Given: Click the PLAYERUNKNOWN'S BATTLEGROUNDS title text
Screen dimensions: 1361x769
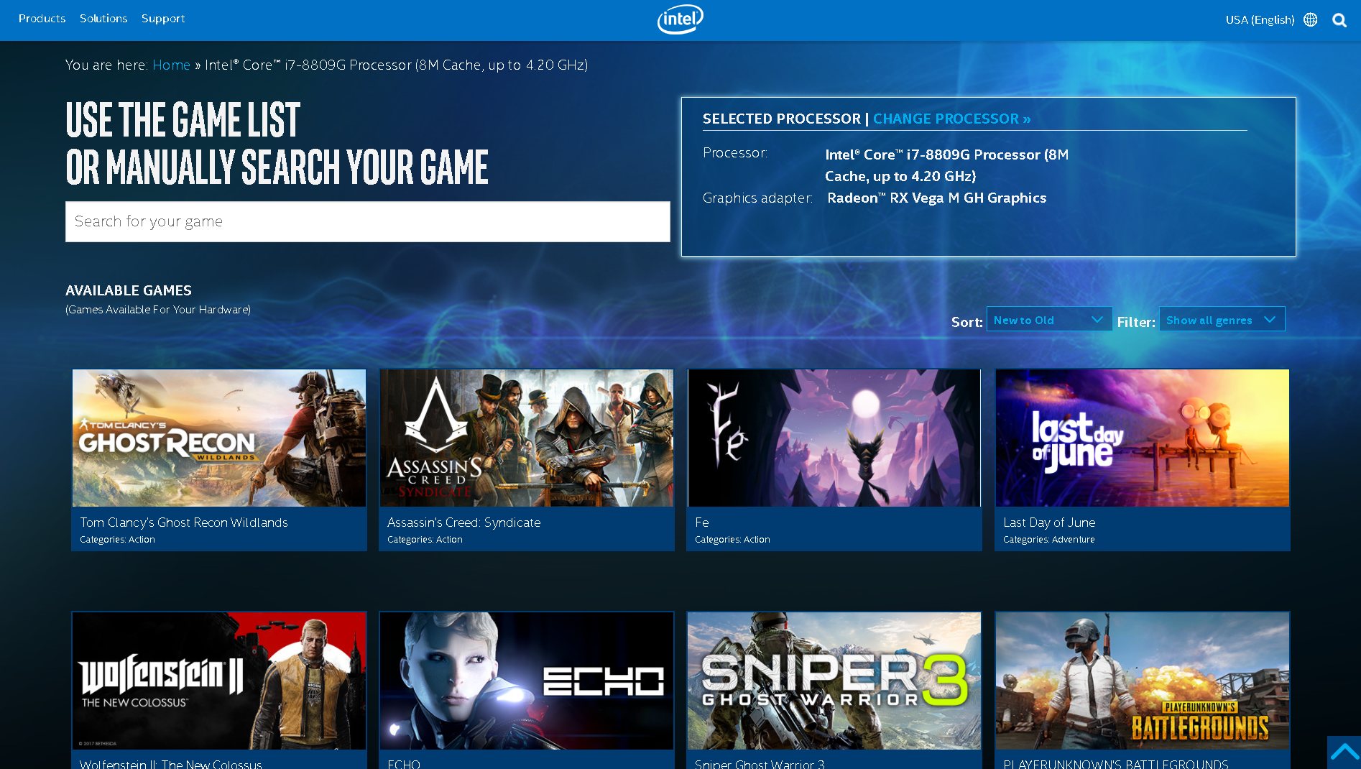Looking at the screenshot, I should [x=1116, y=764].
